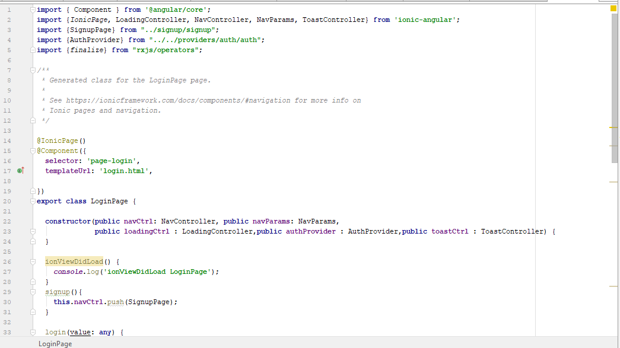620x348 pixels.
Task: Click the closing fold marker at line 19
Action: point(34,190)
